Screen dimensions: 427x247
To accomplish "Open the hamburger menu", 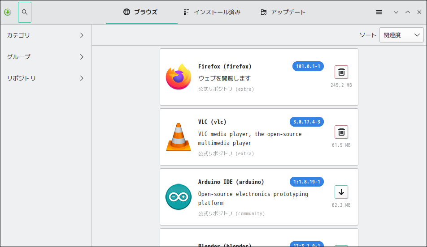I will 379,12.
